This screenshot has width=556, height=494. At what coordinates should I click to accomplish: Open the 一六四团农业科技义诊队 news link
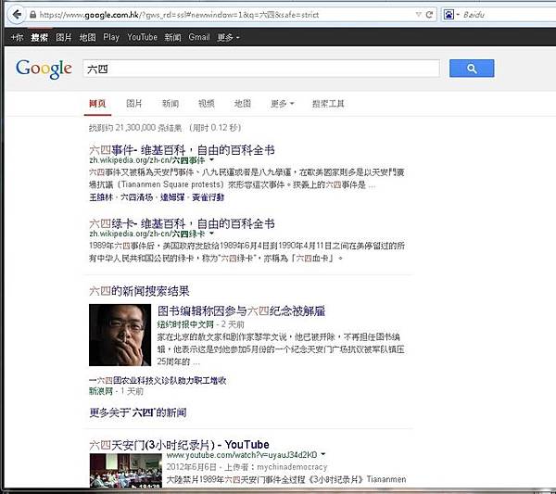point(158,381)
